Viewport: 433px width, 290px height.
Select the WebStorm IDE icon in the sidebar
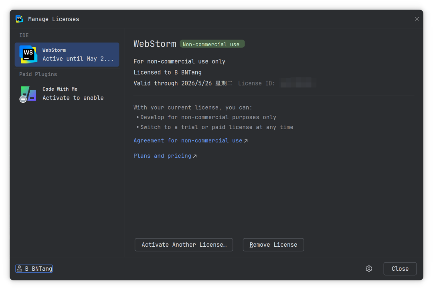pyautogui.click(x=28, y=55)
